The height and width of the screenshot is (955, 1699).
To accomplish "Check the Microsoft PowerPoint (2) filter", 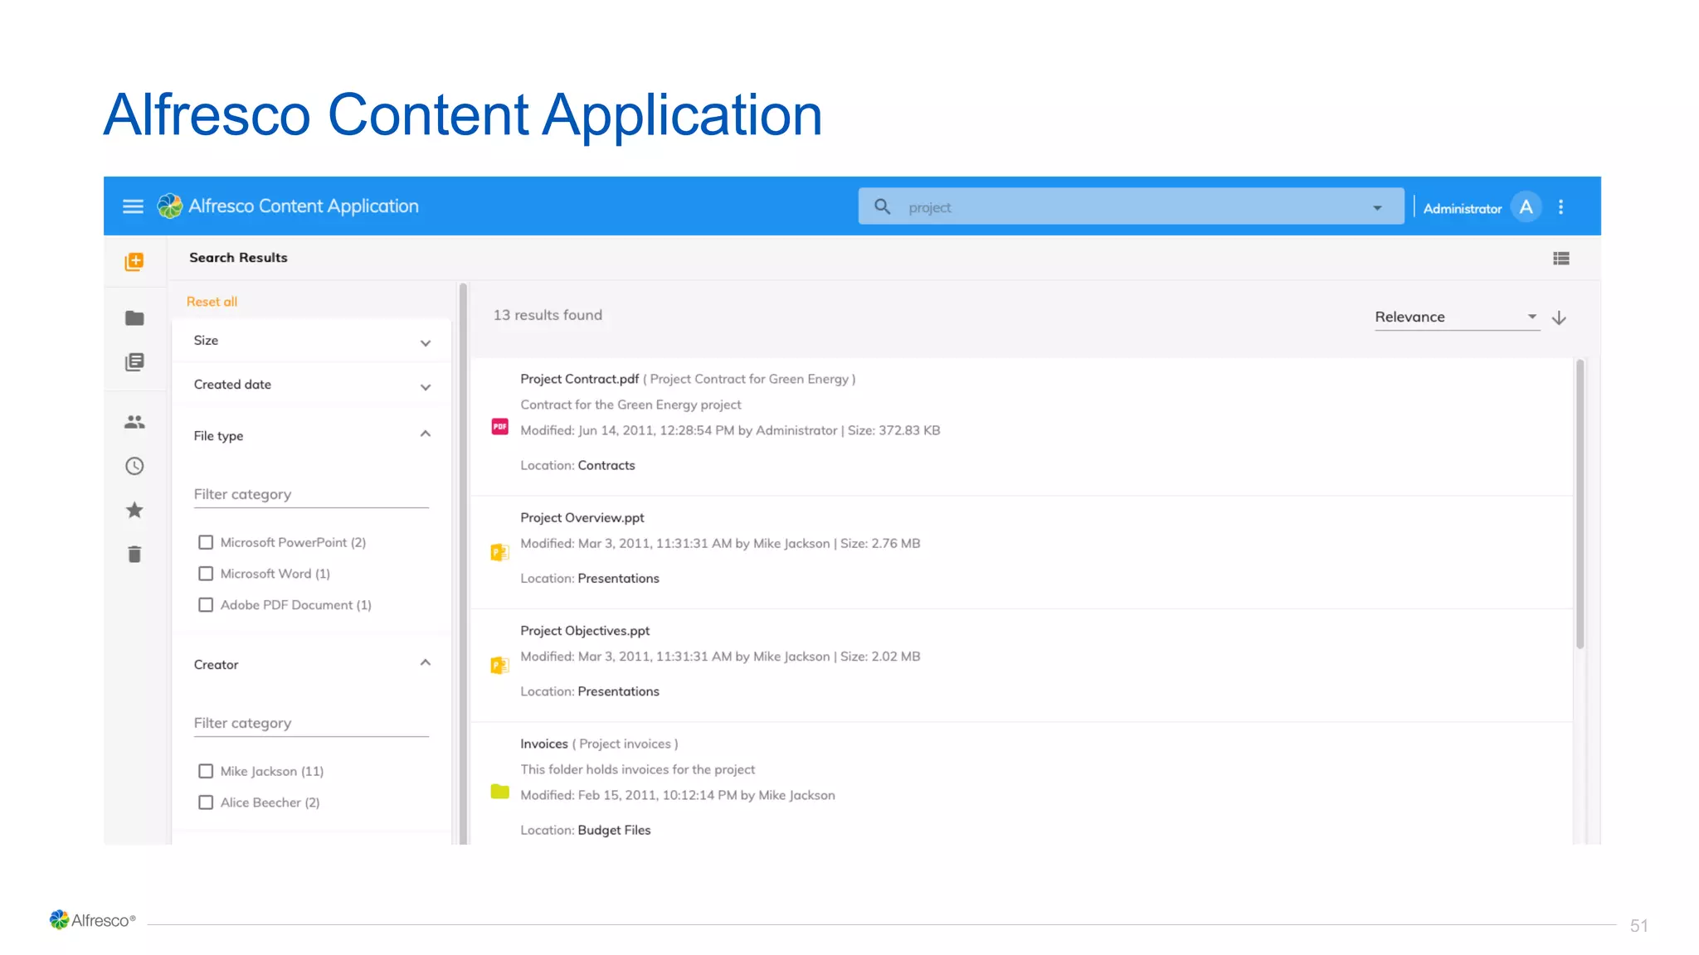I will point(206,542).
